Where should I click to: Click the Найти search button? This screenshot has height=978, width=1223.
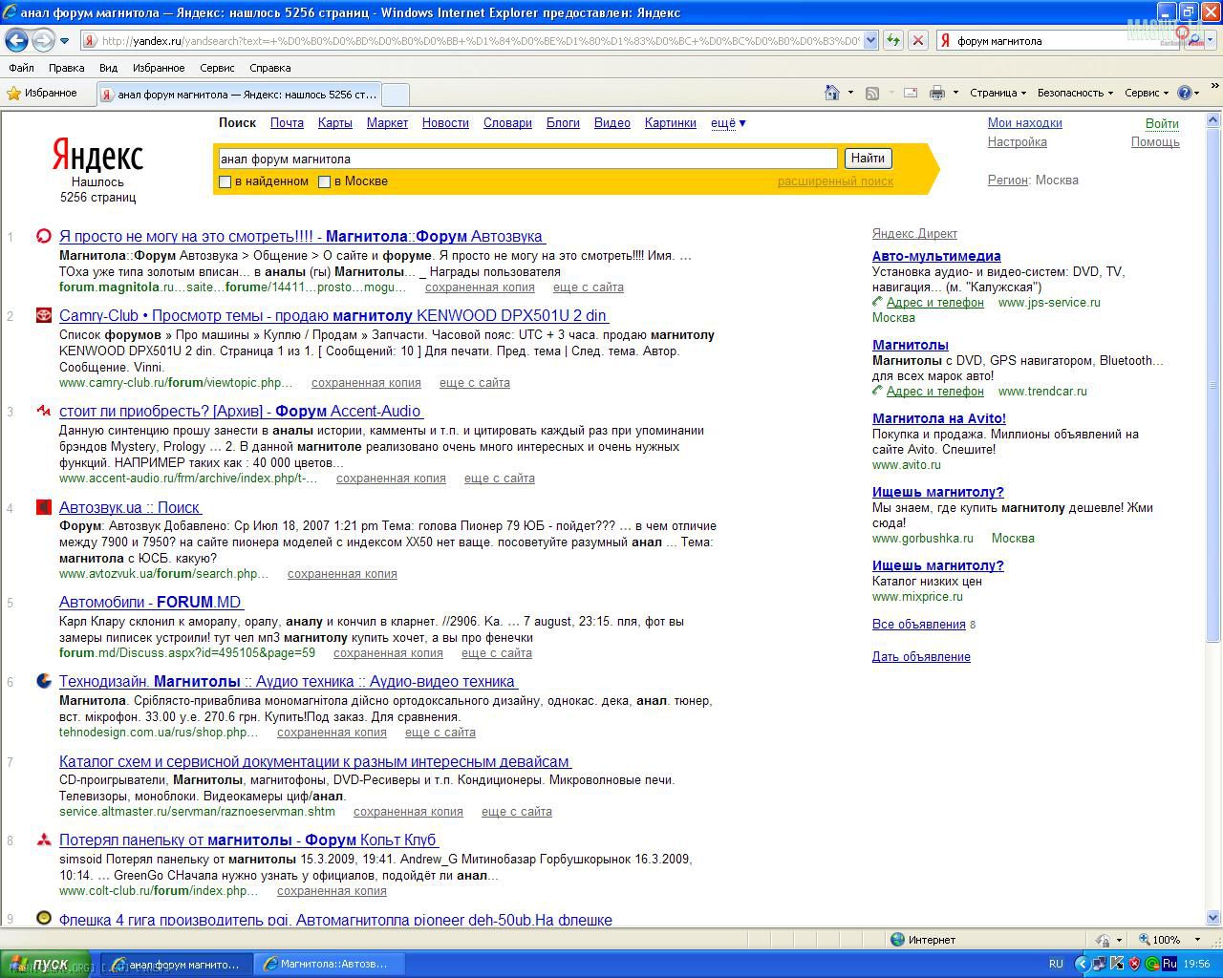[868, 159]
